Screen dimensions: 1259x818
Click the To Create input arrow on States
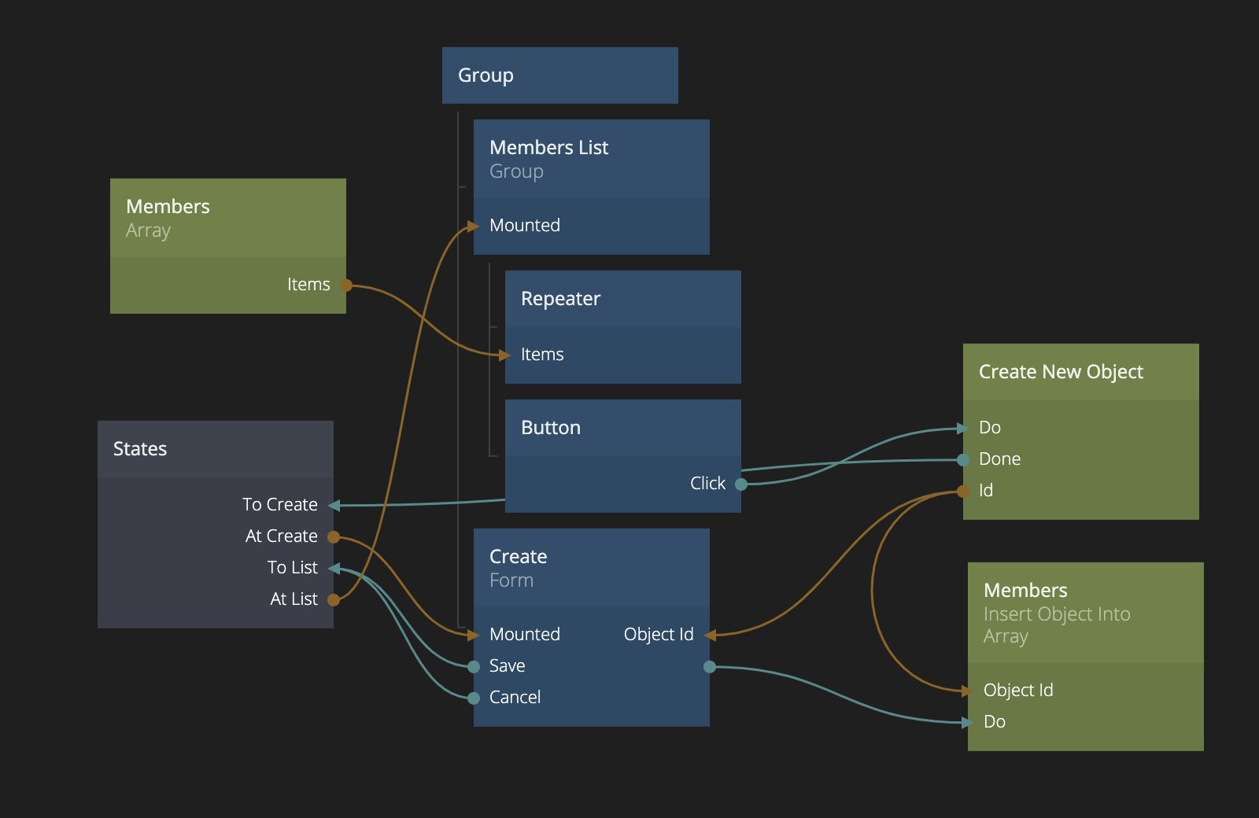pos(334,506)
